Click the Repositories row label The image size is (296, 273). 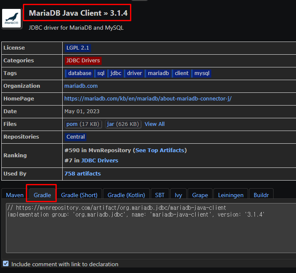(21, 137)
